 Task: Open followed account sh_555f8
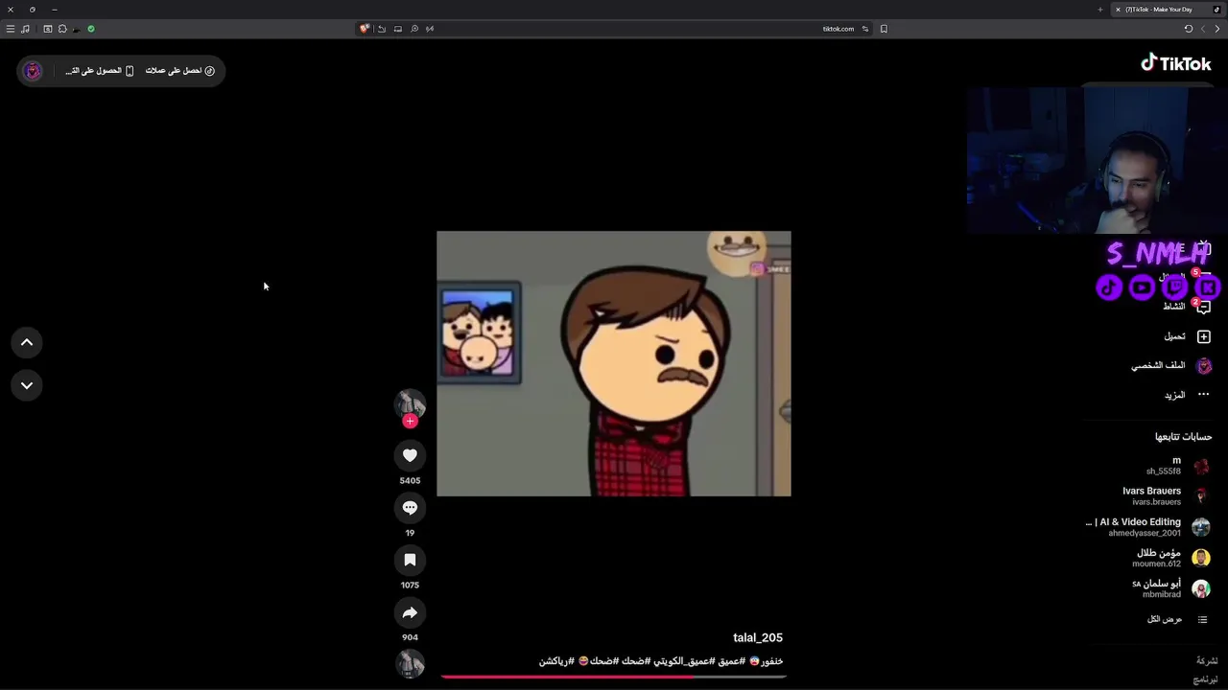pos(1177,466)
